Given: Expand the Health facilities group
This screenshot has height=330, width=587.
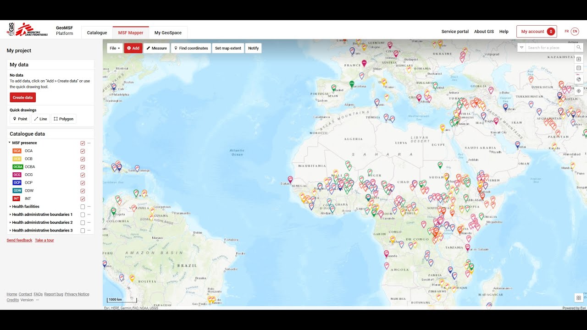Looking at the screenshot, I should point(10,207).
